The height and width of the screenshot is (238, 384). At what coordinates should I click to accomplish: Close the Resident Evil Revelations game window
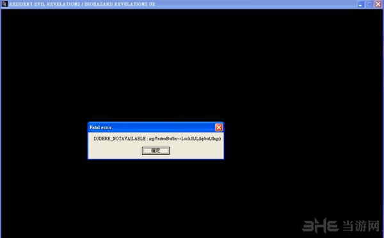[x=378, y=4]
